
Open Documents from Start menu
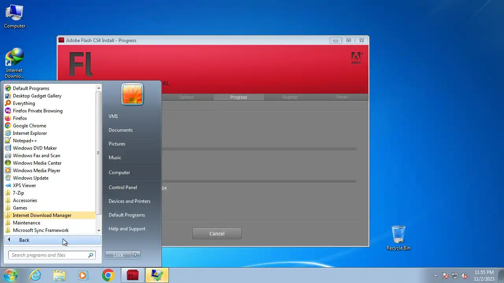(x=120, y=130)
